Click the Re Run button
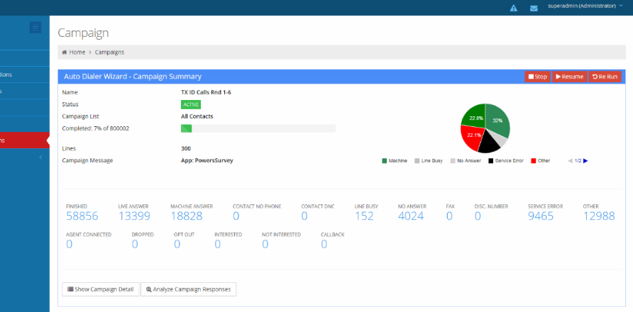The image size is (633, 312). pyautogui.click(x=605, y=77)
